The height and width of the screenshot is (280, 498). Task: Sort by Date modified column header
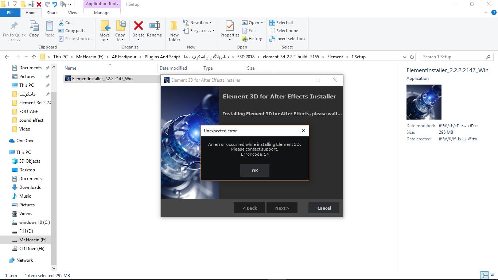173,68
